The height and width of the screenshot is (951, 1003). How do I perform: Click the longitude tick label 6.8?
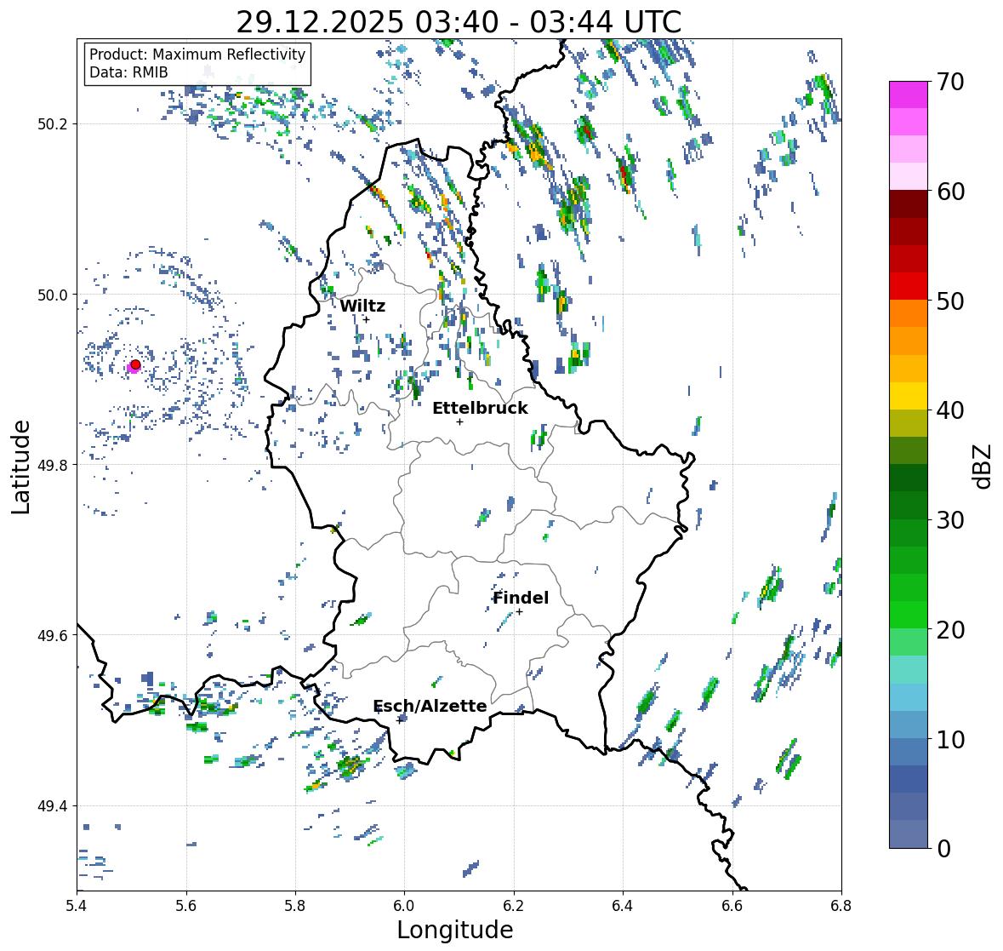click(841, 906)
